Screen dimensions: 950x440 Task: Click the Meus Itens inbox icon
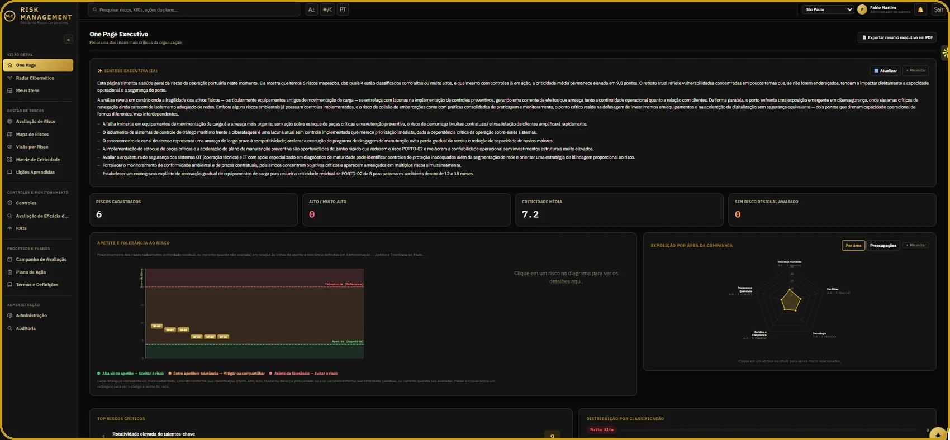(x=9, y=90)
